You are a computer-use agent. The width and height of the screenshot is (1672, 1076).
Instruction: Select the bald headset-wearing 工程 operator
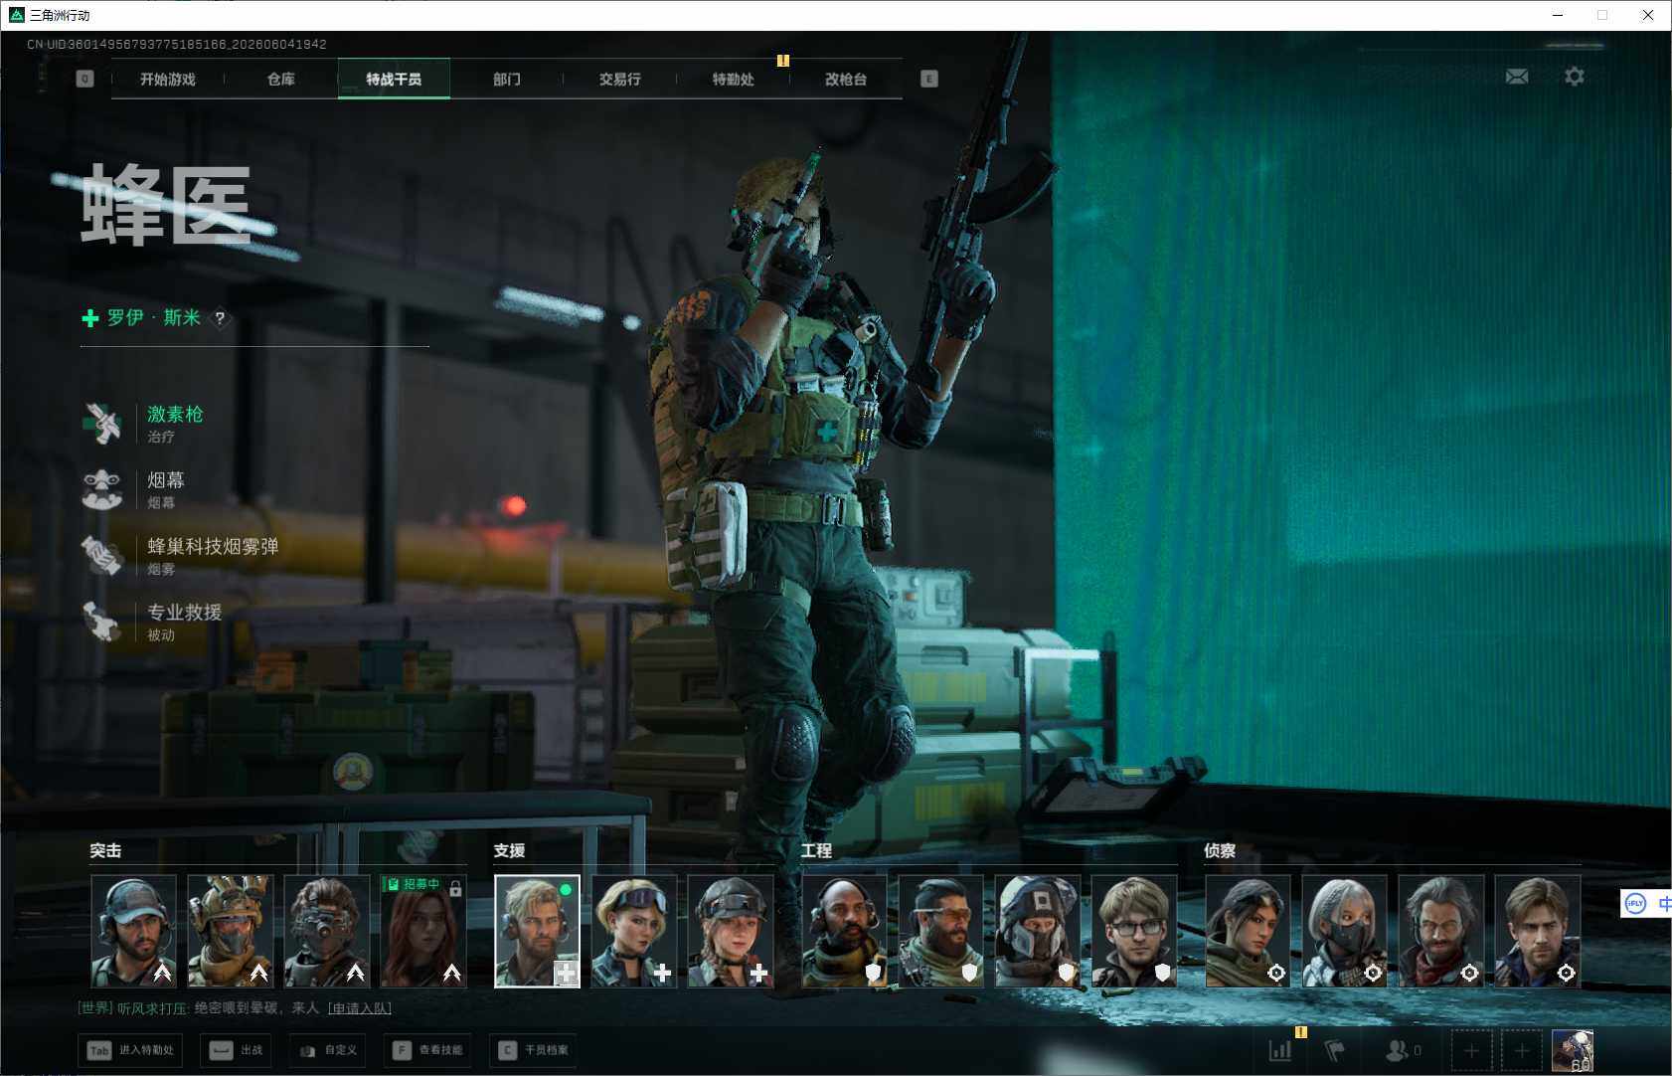coord(845,931)
